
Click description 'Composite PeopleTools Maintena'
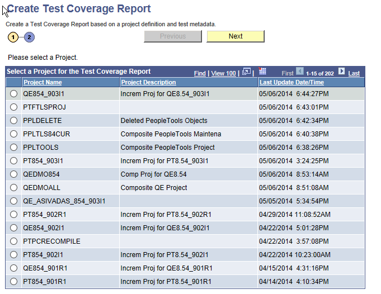(x=171, y=134)
